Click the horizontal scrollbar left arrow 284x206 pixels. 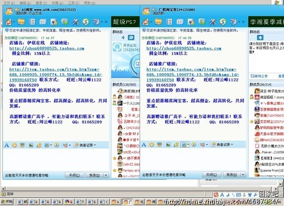click(3, 188)
